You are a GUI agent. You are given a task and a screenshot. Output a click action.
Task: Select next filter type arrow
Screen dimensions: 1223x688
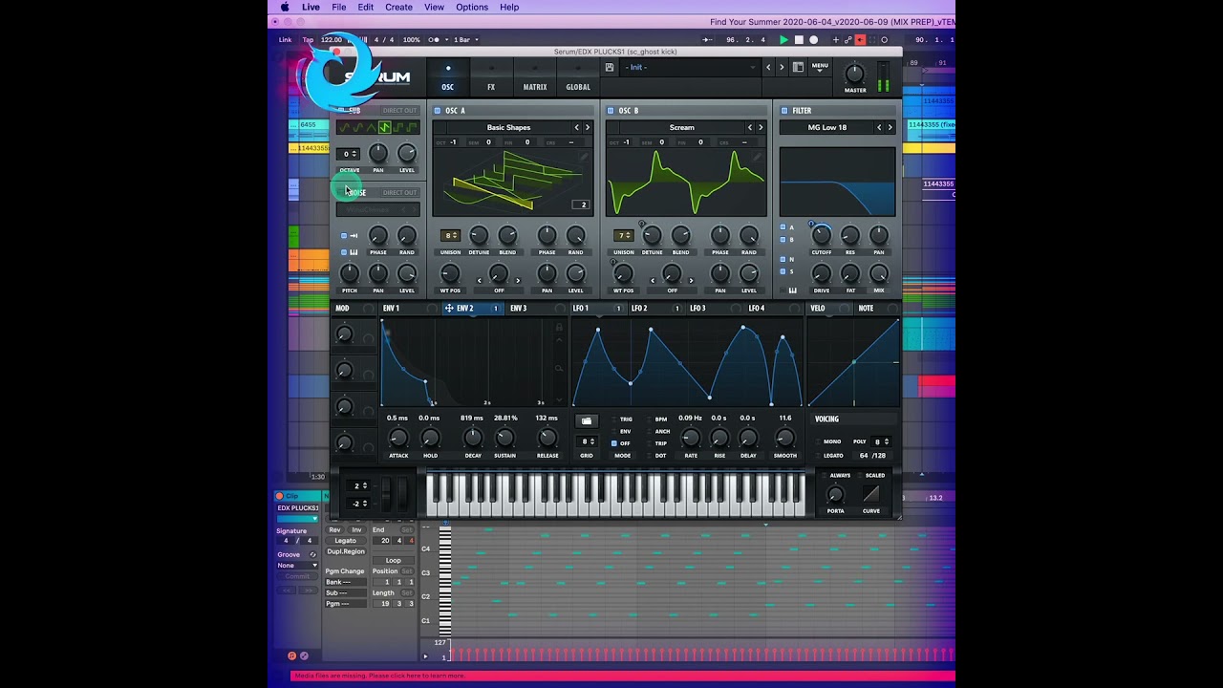890,127
